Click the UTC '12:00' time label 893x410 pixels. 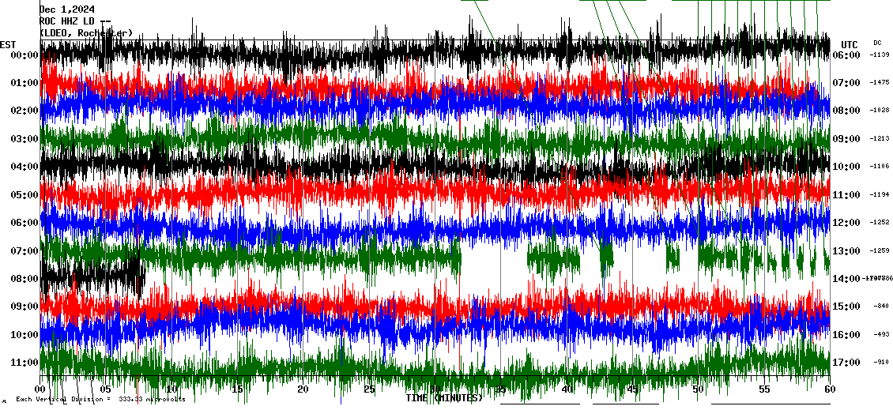click(x=846, y=224)
